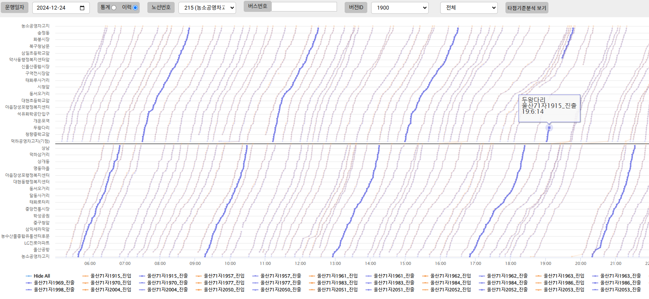649x299 pixels.
Task: Click the 울산71자1957_진입 legend series icon
Action: tap(199, 276)
